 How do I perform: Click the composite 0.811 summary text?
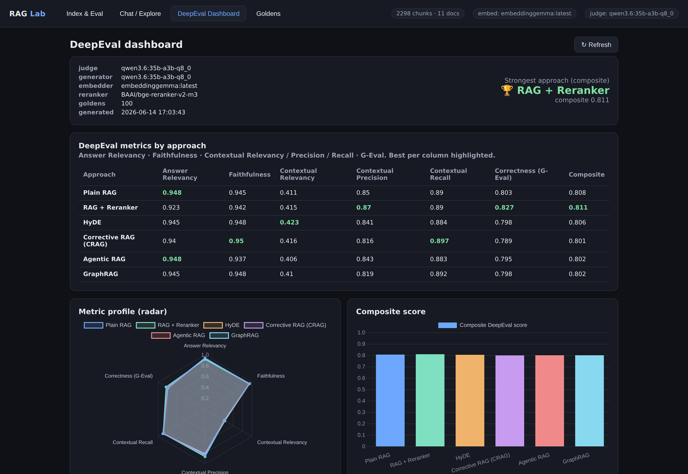click(582, 100)
